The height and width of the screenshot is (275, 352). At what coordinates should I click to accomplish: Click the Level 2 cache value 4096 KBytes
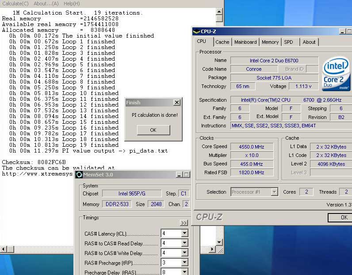click(x=331, y=164)
